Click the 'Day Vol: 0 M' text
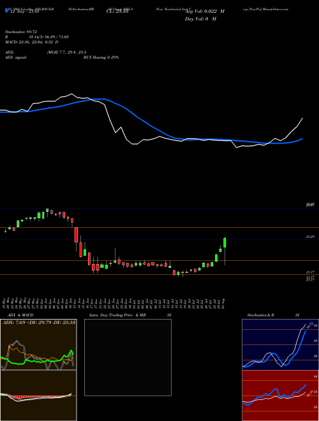 tap(200, 19)
